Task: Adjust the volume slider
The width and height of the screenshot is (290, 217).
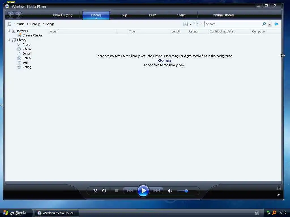Action: [x=186, y=191]
